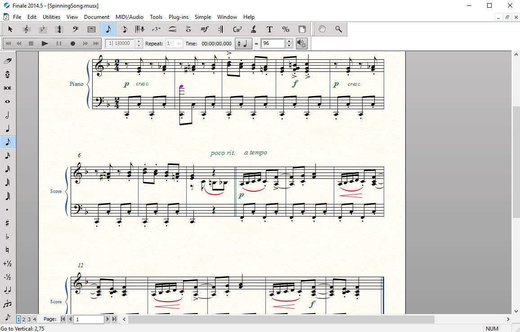
Task: Click the horizontal scrollbar thumb
Action: (x=281, y=319)
